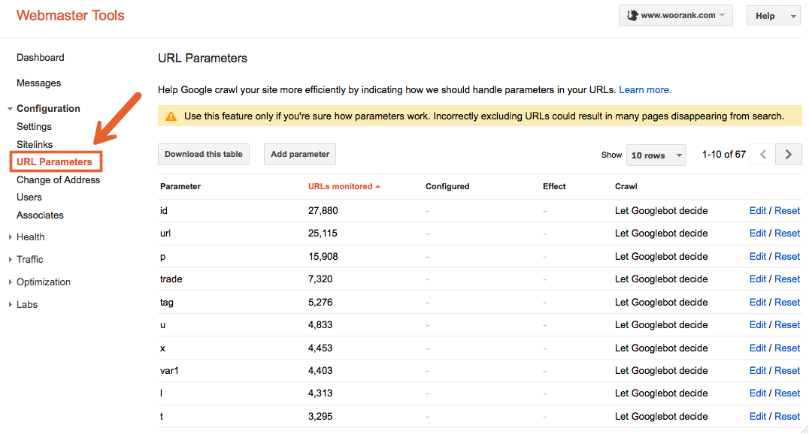
Task: Click the var1 parameter name
Action: (x=169, y=371)
